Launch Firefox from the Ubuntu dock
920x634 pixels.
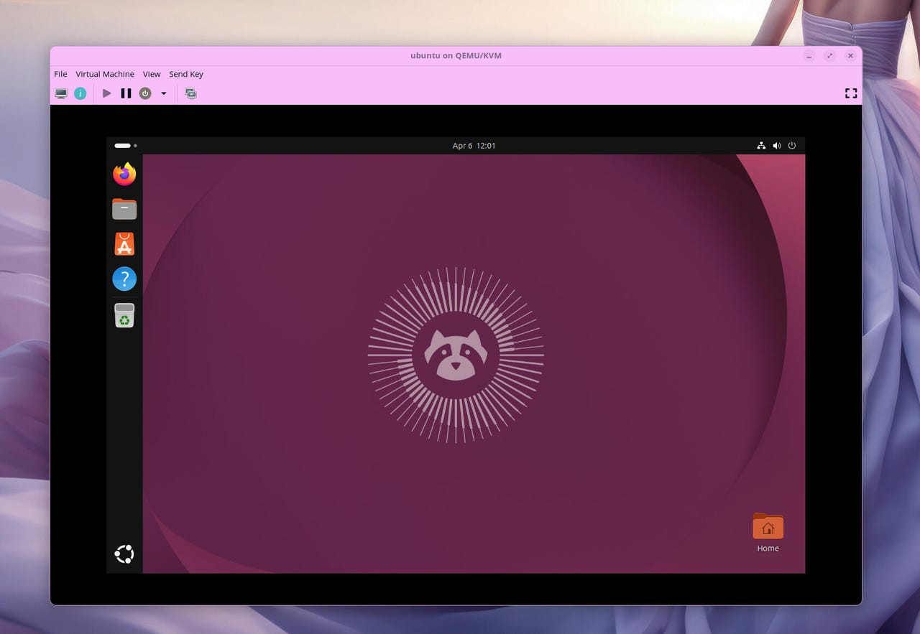pos(124,174)
